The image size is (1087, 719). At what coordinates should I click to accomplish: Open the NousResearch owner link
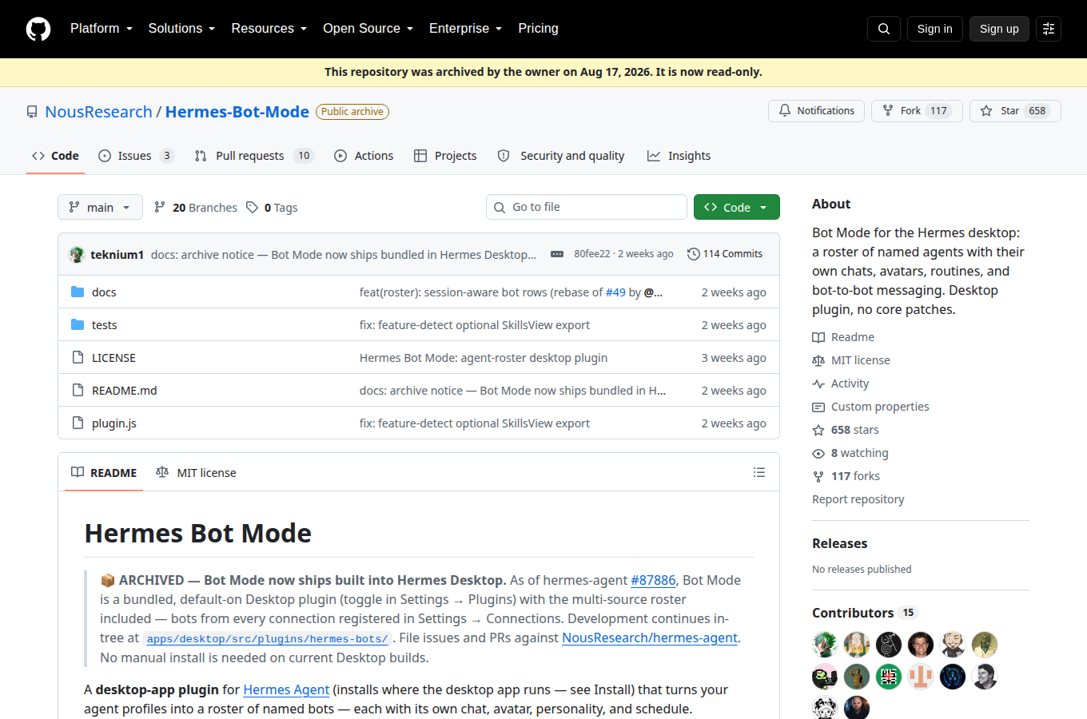tap(99, 112)
